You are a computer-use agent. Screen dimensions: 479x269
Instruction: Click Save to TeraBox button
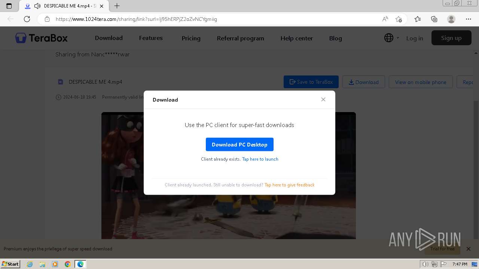(x=311, y=82)
